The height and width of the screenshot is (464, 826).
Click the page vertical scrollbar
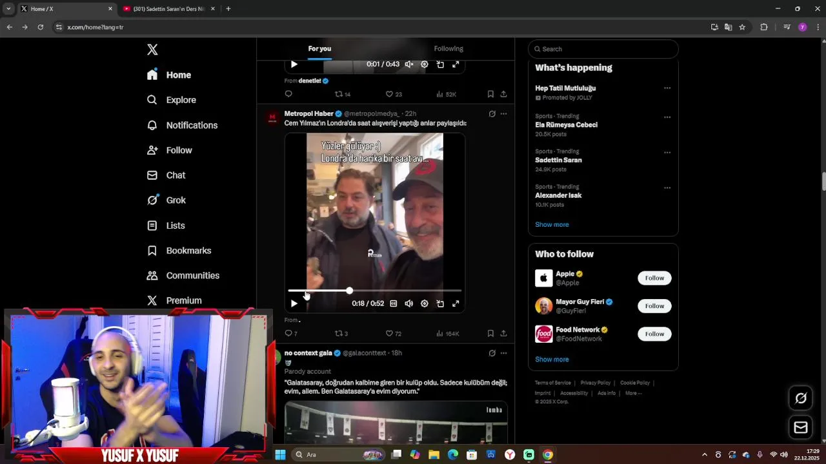pyautogui.click(x=823, y=182)
